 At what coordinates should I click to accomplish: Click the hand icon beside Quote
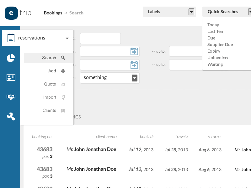click(63, 84)
